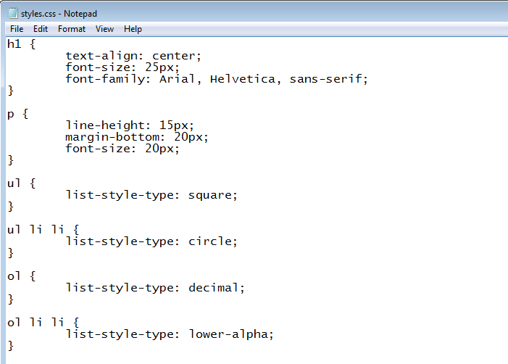Open the Edit menu
Viewport: 508px width, 364px height.
click(41, 29)
